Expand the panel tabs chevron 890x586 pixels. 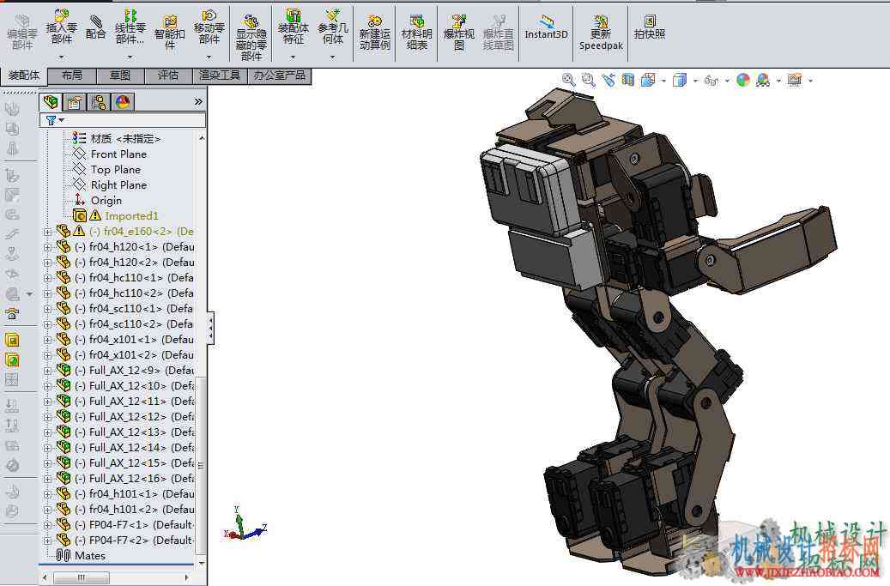click(x=198, y=101)
